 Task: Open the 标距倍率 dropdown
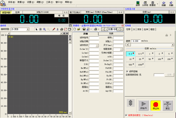[121, 49]
